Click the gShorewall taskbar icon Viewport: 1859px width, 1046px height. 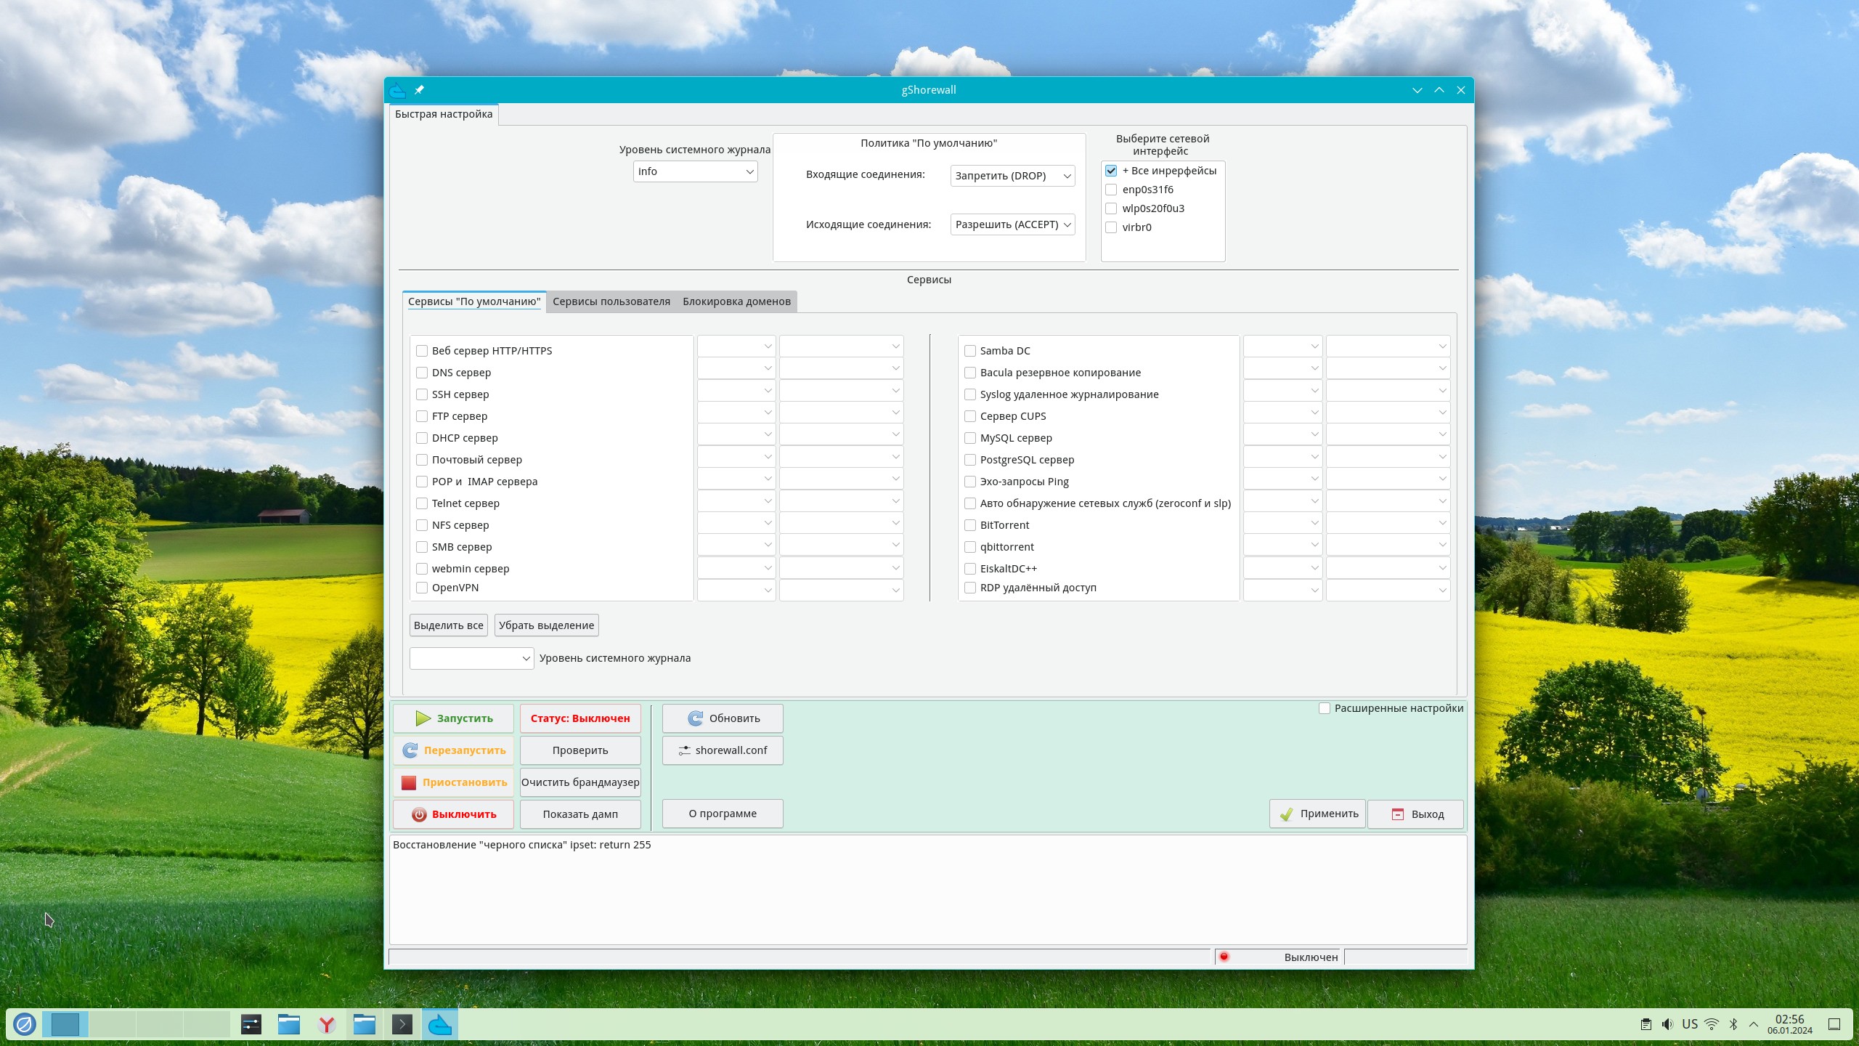pos(440,1024)
